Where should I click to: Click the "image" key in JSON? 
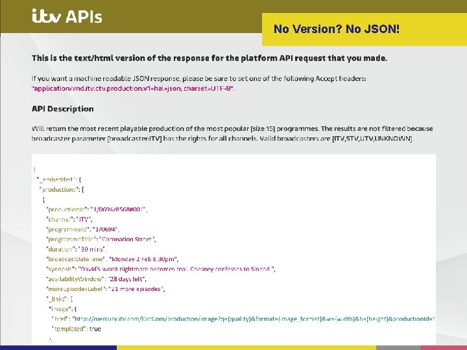click(60, 309)
